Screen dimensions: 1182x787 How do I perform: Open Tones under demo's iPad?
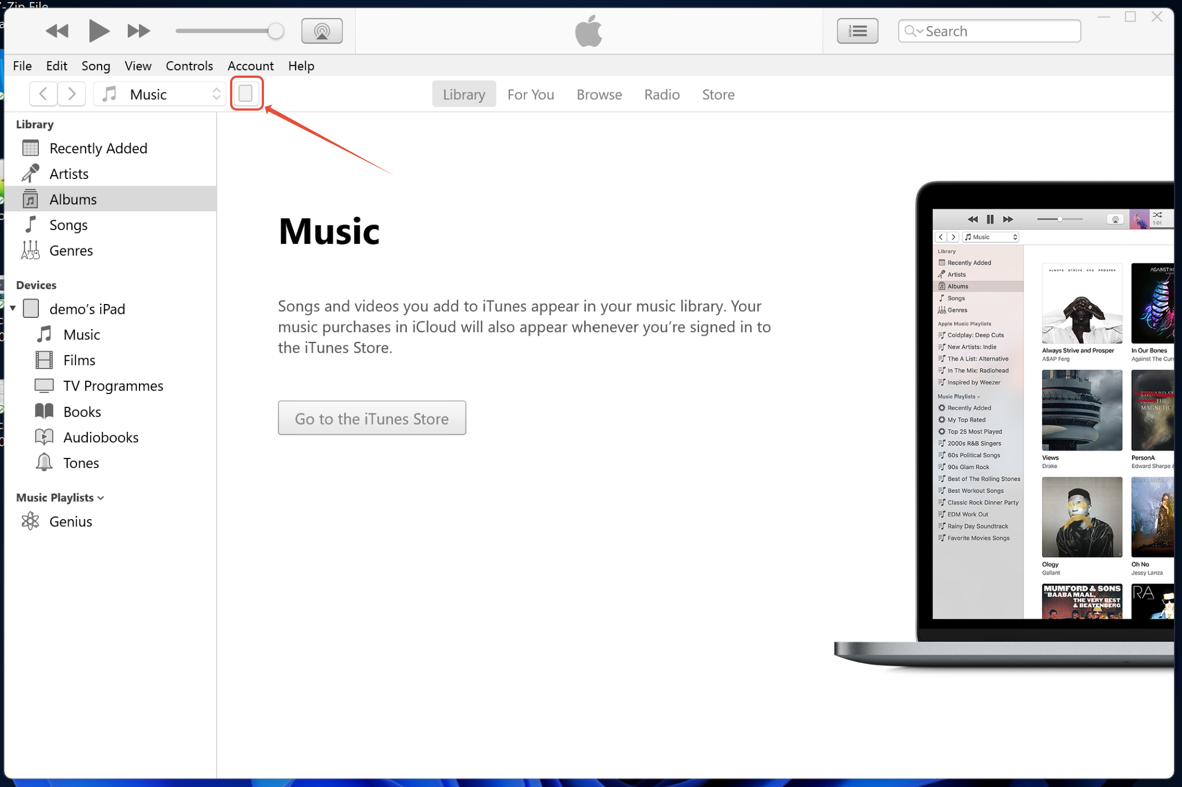81,463
